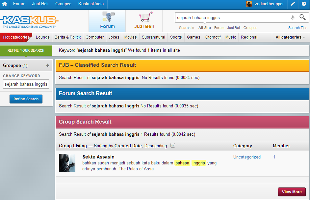
Task: Click highlighted word "inggris" in result
Action: point(199,163)
